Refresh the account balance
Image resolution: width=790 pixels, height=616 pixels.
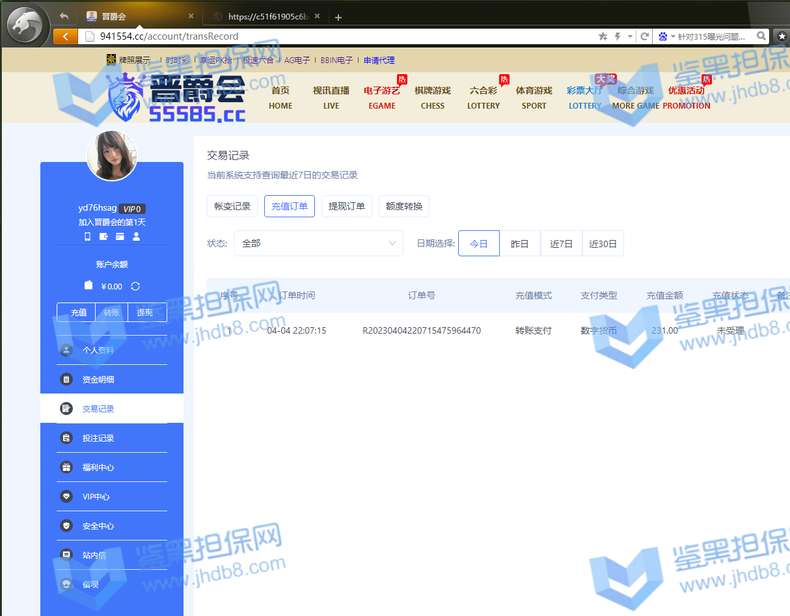[135, 286]
